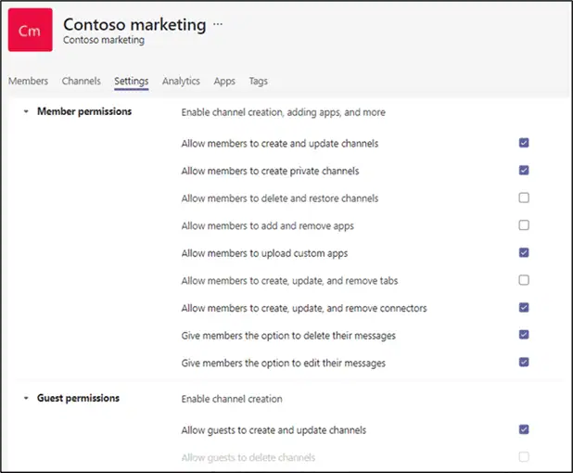Image resolution: width=573 pixels, height=473 pixels.
Task: Uncheck option for members to delete messages
Action: 524,335
